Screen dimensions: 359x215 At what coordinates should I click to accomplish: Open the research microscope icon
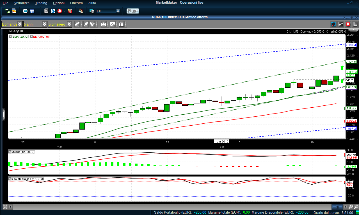point(53,11)
